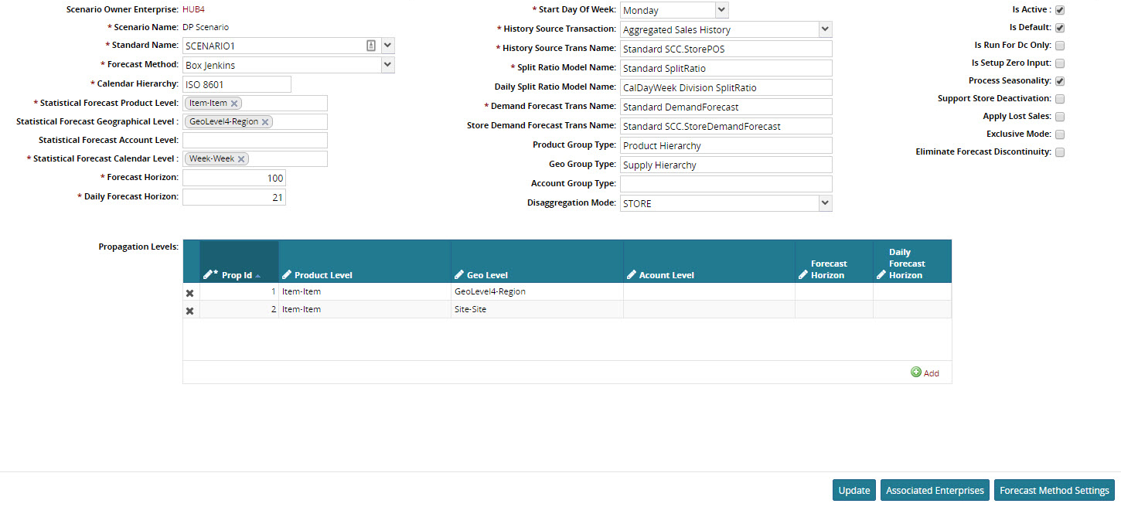This screenshot has width=1121, height=507.
Task: Click the Daily Split Ratio Model Name field
Action: coord(726,87)
